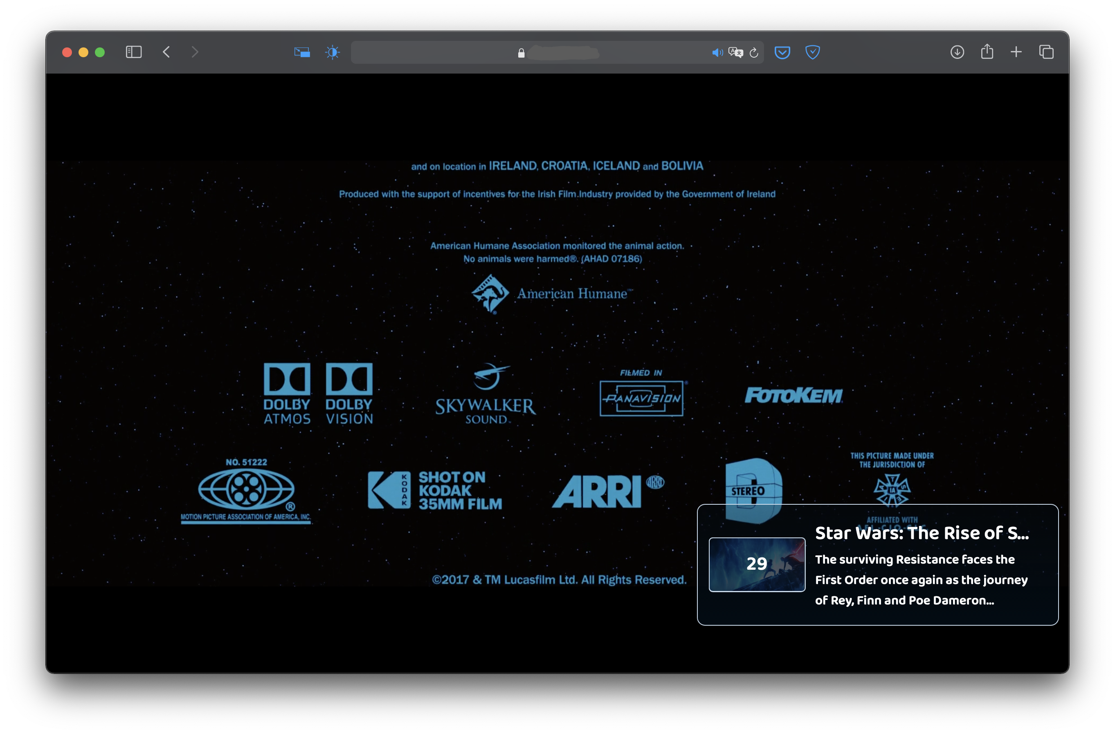Toggle the dark mode brightness extension
This screenshot has height=734, width=1115.
[x=333, y=52]
